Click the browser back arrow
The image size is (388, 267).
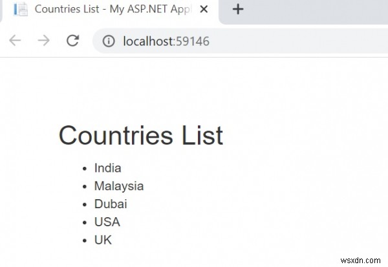click(x=15, y=41)
